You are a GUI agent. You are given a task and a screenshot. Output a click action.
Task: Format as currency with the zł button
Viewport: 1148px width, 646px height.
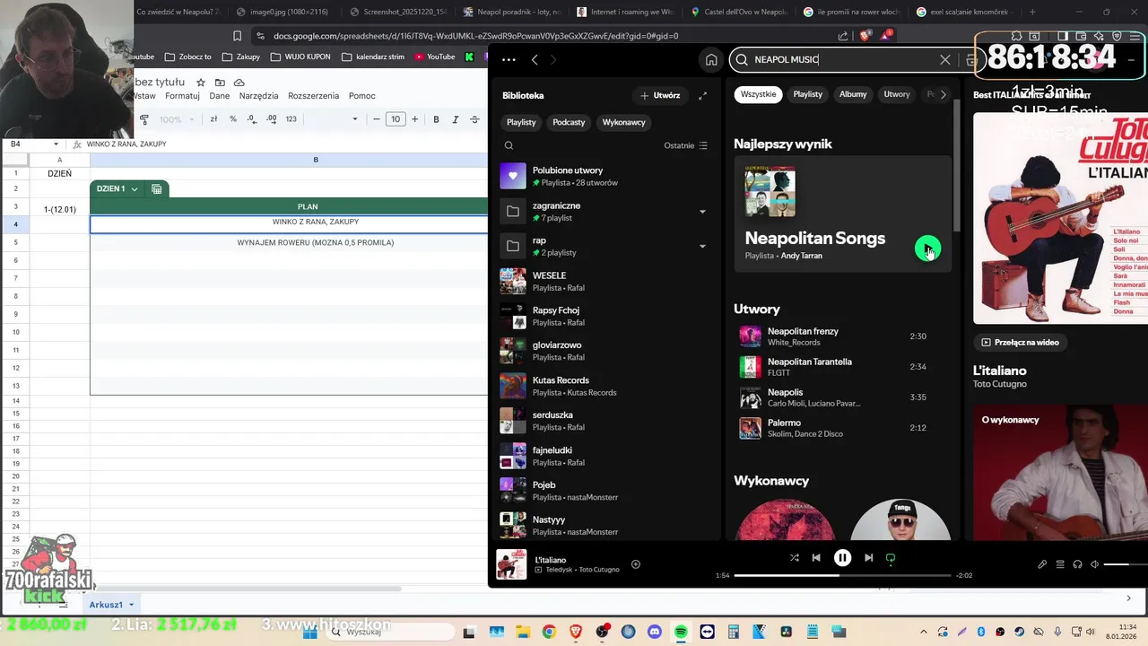213,119
